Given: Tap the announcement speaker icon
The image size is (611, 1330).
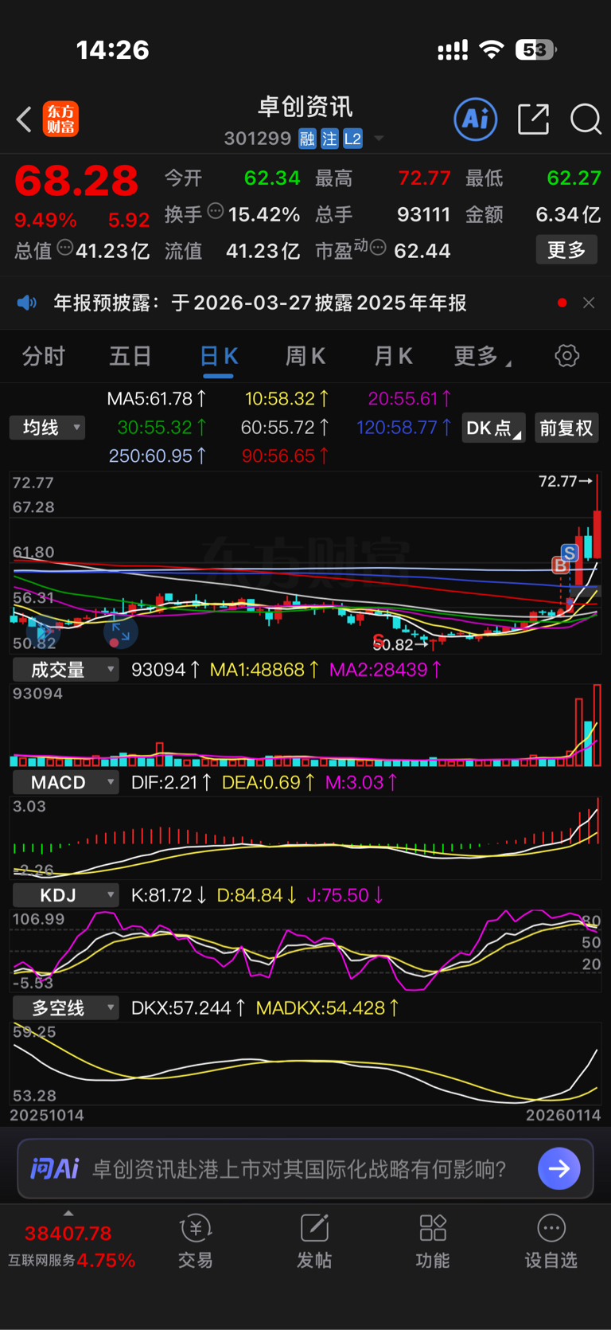Looking at the screenshot, I should (x=27, y=303).
